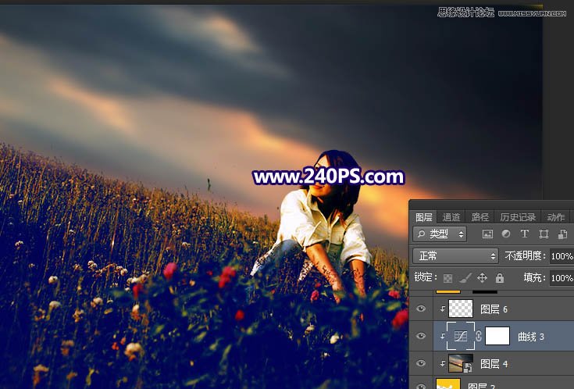This screenshot has height=389, width=574.
Task: Click lock image pixels brush icon
Action: point(465,278)
